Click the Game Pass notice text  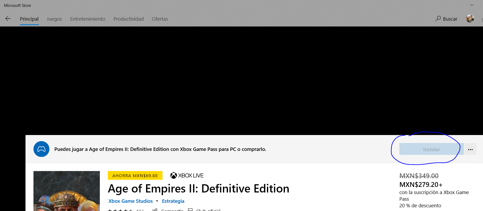[x=160, y=149]
